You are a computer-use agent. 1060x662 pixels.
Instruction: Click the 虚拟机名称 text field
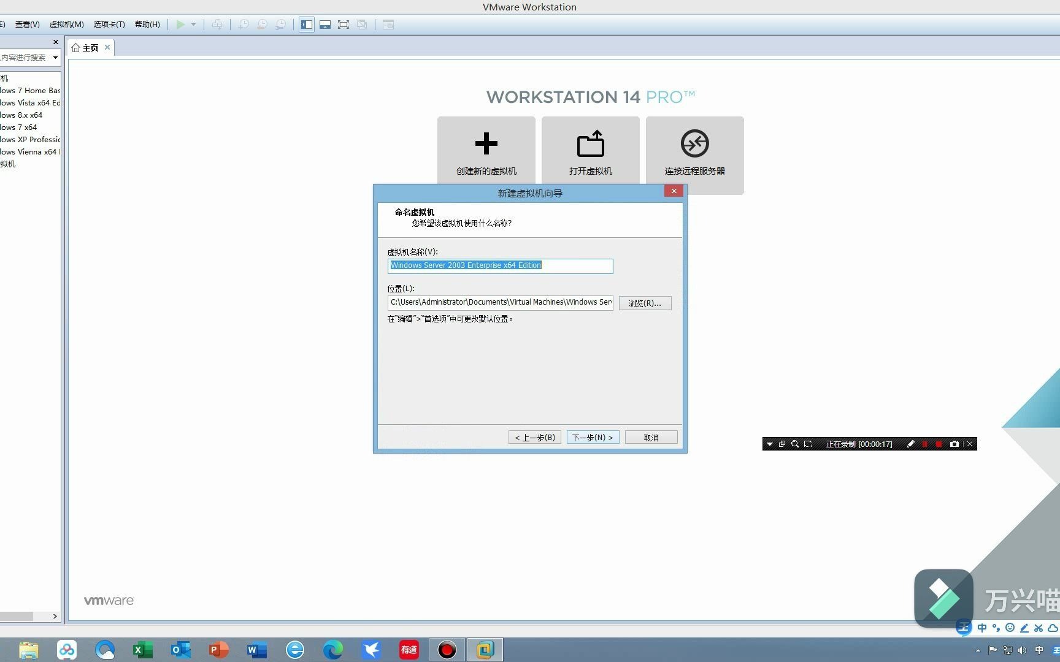click(500, 265)
